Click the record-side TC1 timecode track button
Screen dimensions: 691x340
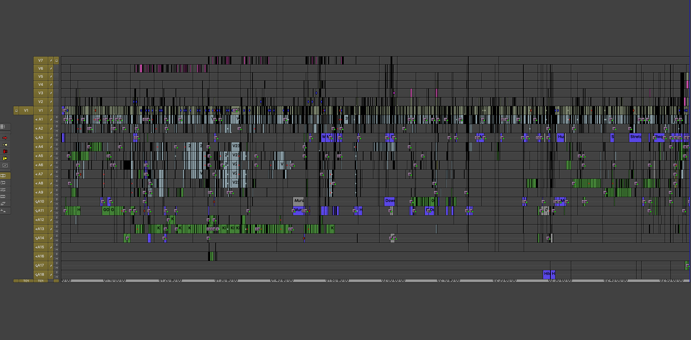click(41, 281)
